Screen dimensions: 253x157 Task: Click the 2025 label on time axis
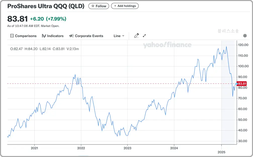[221, 152]
